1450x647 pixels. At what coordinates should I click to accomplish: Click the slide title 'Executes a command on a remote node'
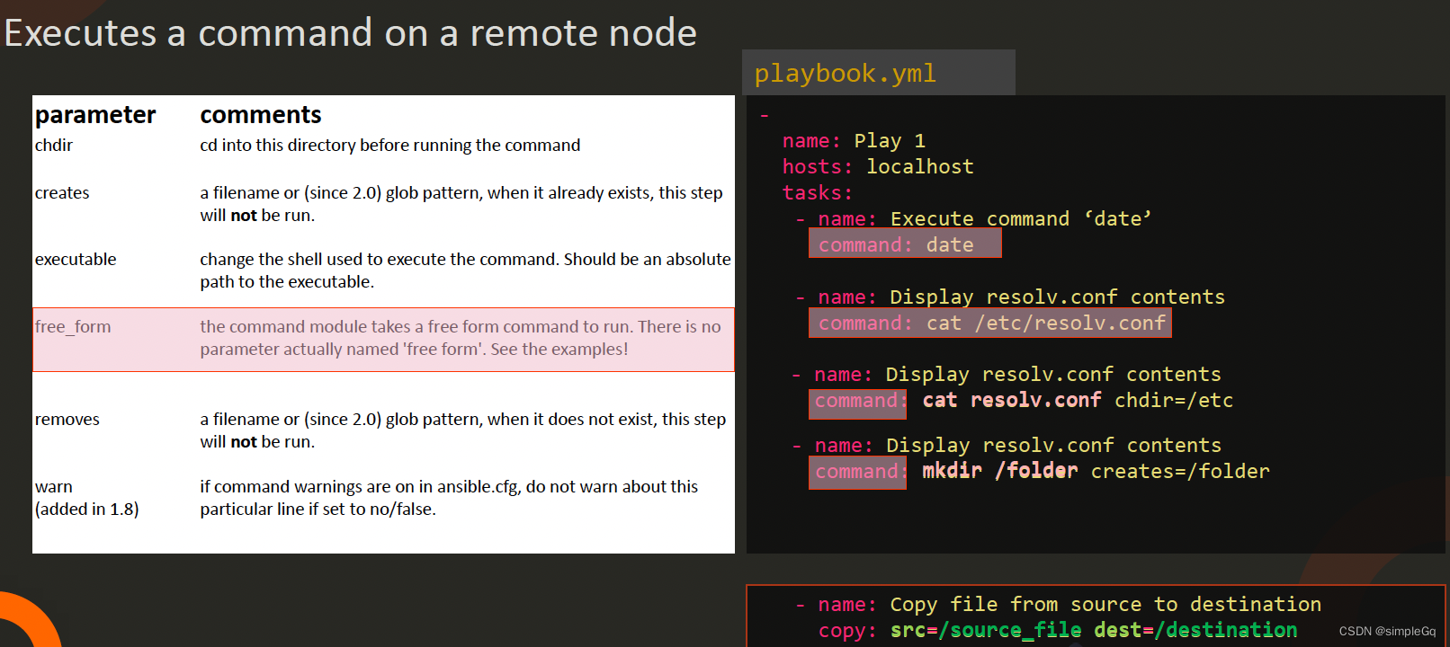[351, 33]
